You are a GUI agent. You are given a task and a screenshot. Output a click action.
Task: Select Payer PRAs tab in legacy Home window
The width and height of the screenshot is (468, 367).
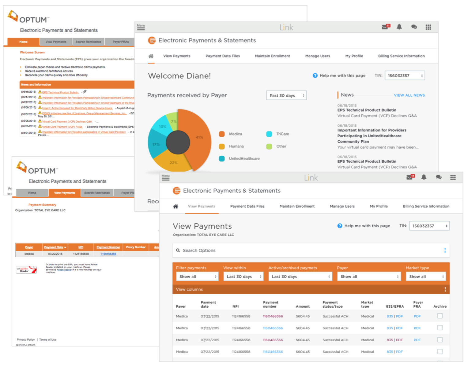(120, 42)
